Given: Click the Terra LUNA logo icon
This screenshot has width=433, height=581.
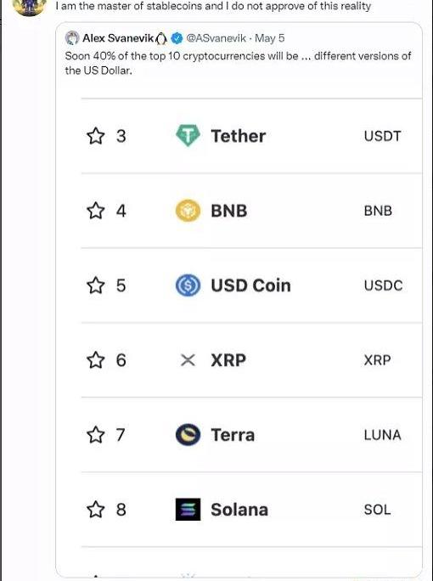Looking at the screenshot, I should [x=188, y=435].
